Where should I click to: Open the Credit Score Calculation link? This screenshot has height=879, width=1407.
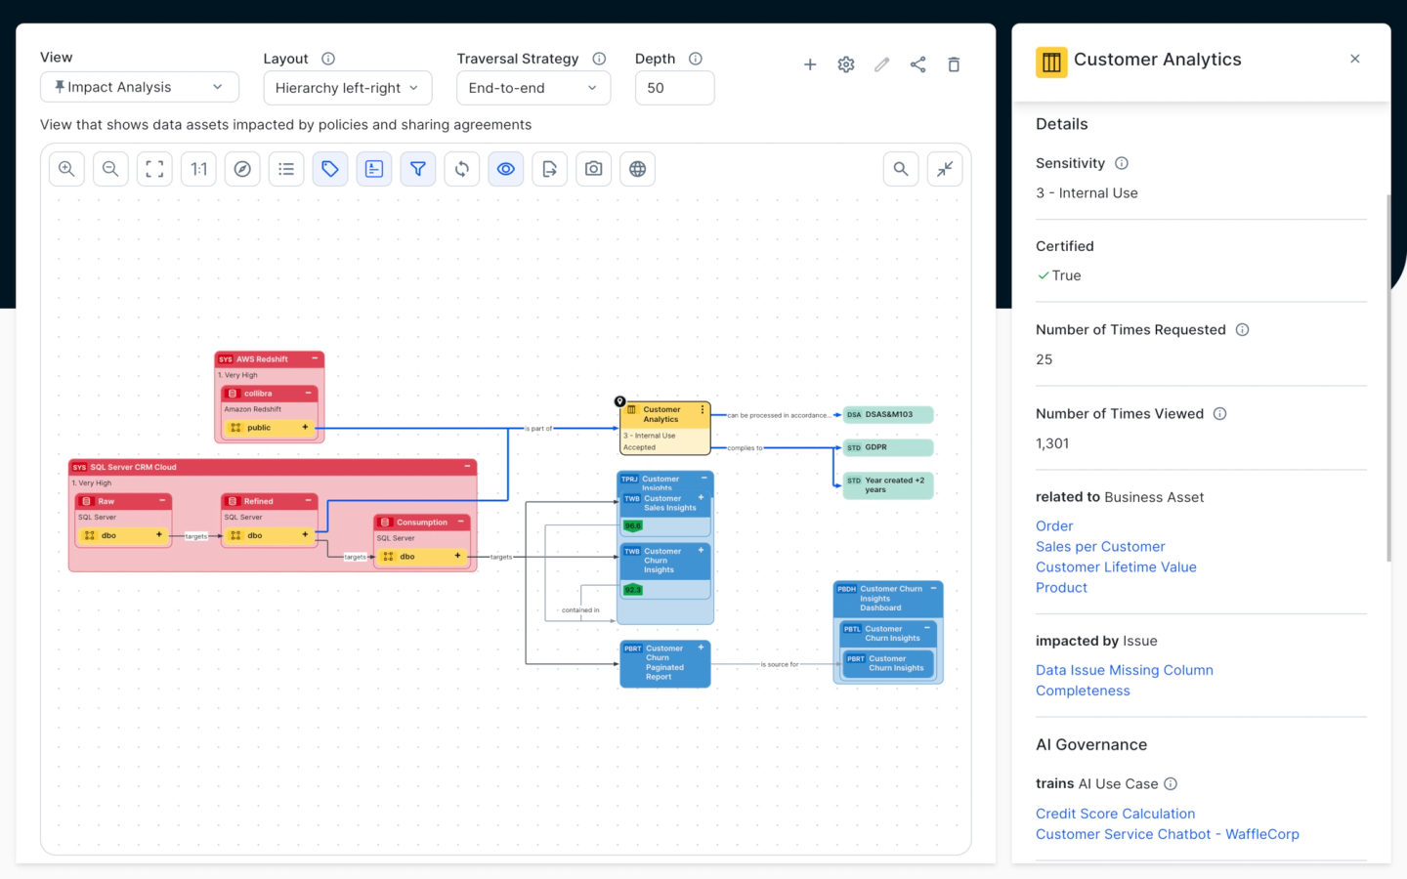[1115, 814]
